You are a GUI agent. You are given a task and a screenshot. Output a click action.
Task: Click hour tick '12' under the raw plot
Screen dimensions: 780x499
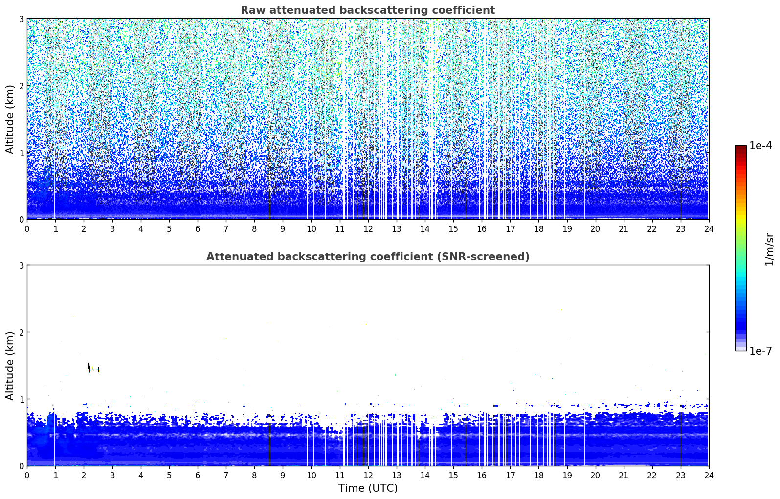tap(368, 229)
